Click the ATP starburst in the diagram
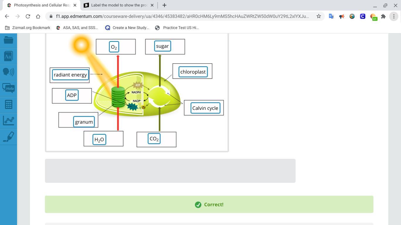Viewport: 401px width, 225px height. pos(138,85)
